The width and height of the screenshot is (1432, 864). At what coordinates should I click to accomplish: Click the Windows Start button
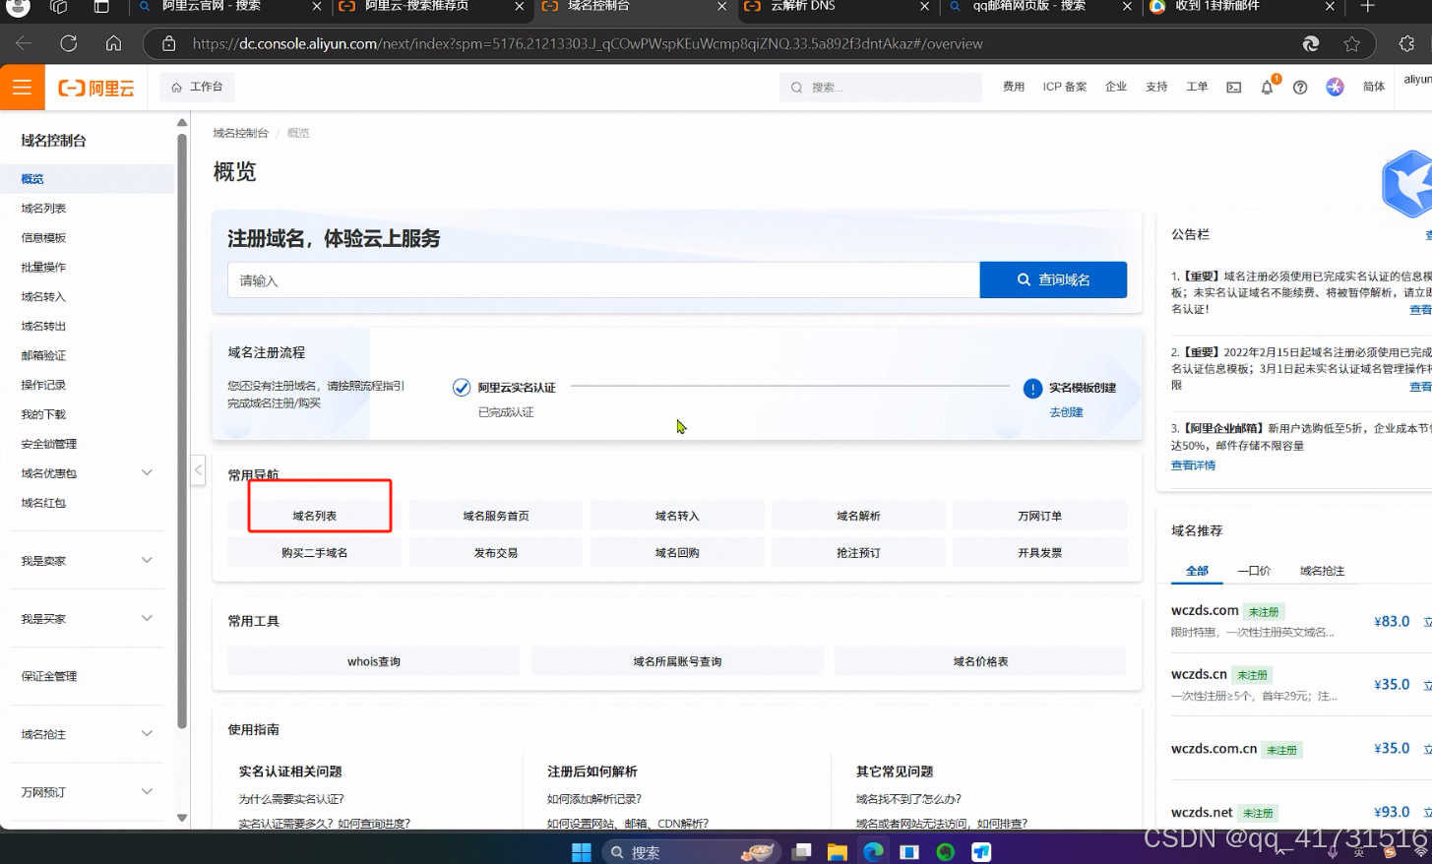[x=582, y=851]
